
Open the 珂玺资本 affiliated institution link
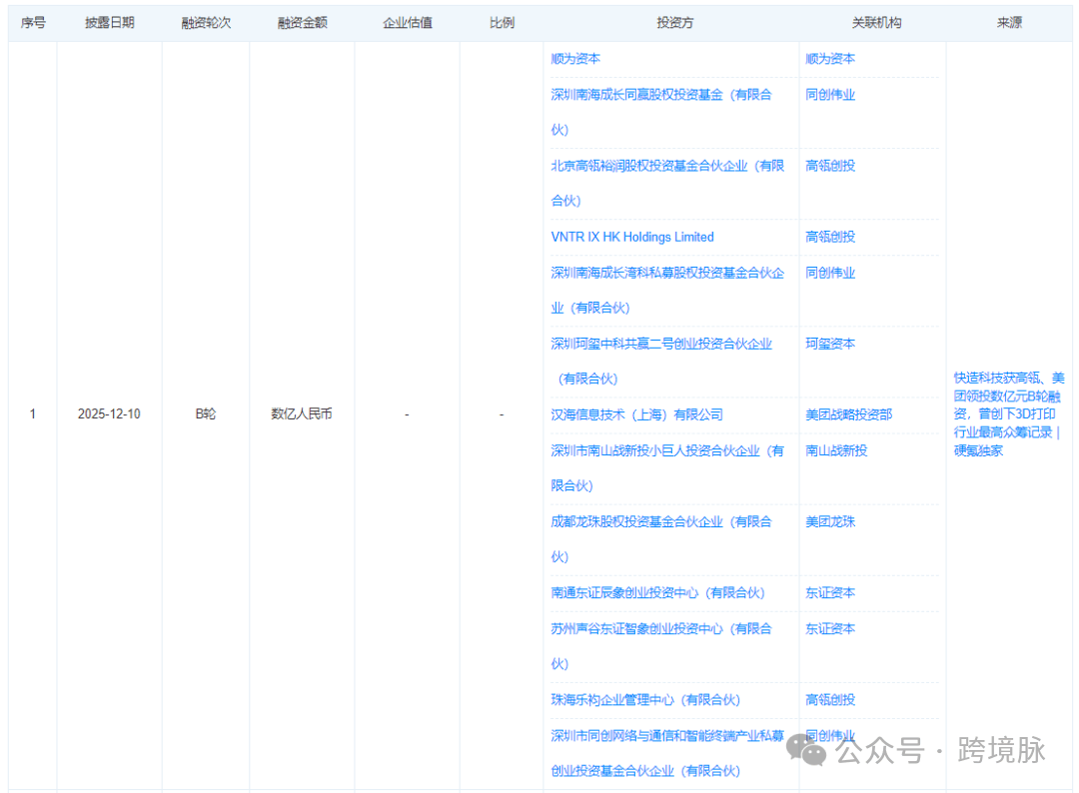[x=830, y=344]
